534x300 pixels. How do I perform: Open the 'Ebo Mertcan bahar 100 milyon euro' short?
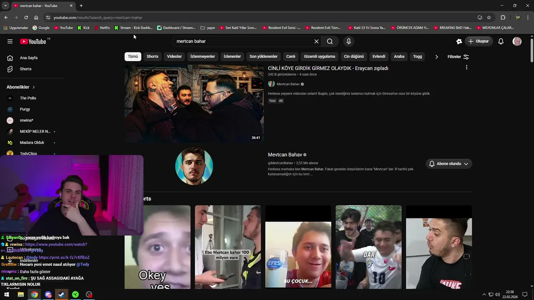point(228,247)
